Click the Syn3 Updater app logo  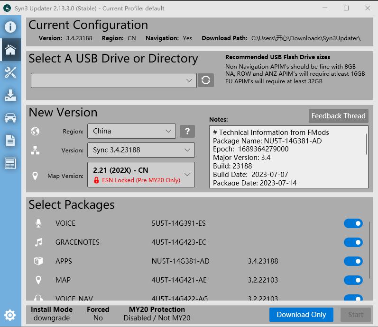[7, 8]
